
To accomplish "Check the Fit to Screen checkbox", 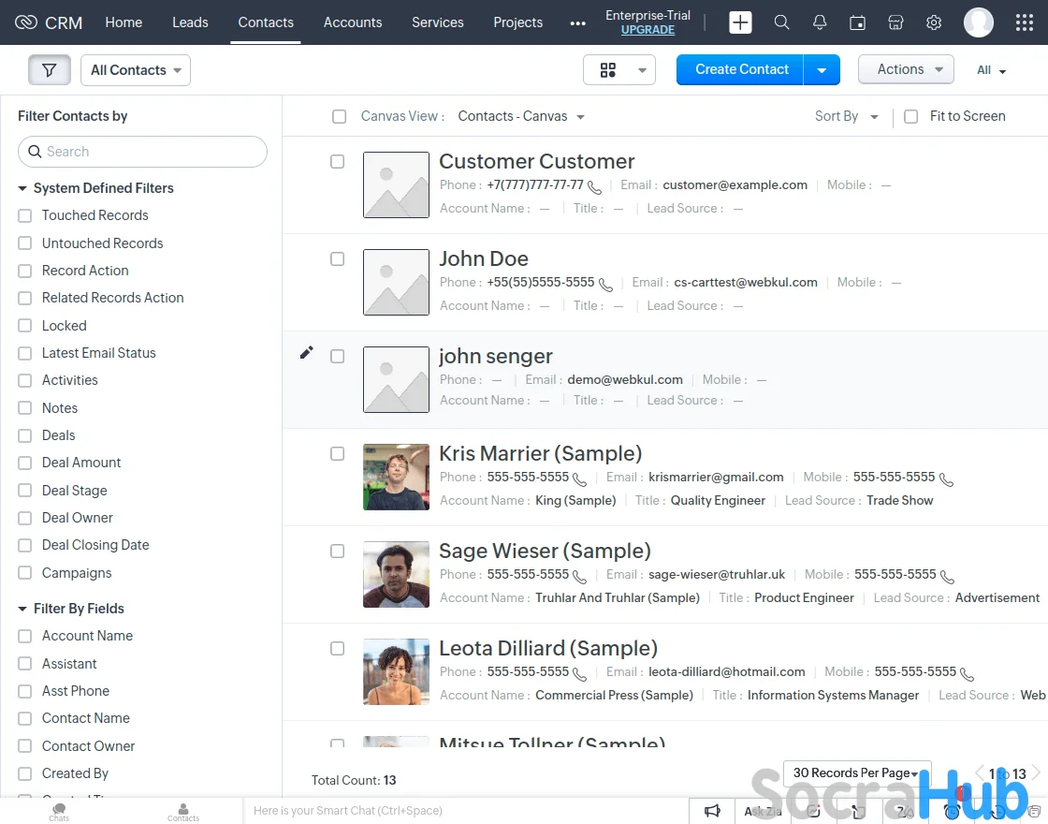I will pos(910,117).
